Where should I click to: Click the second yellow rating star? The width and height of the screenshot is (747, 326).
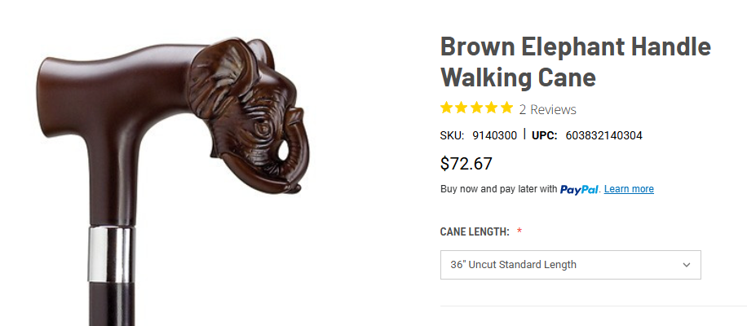coord(462,108)
